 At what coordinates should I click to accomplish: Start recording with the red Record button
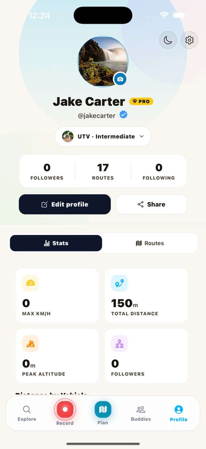click(65, 409)
